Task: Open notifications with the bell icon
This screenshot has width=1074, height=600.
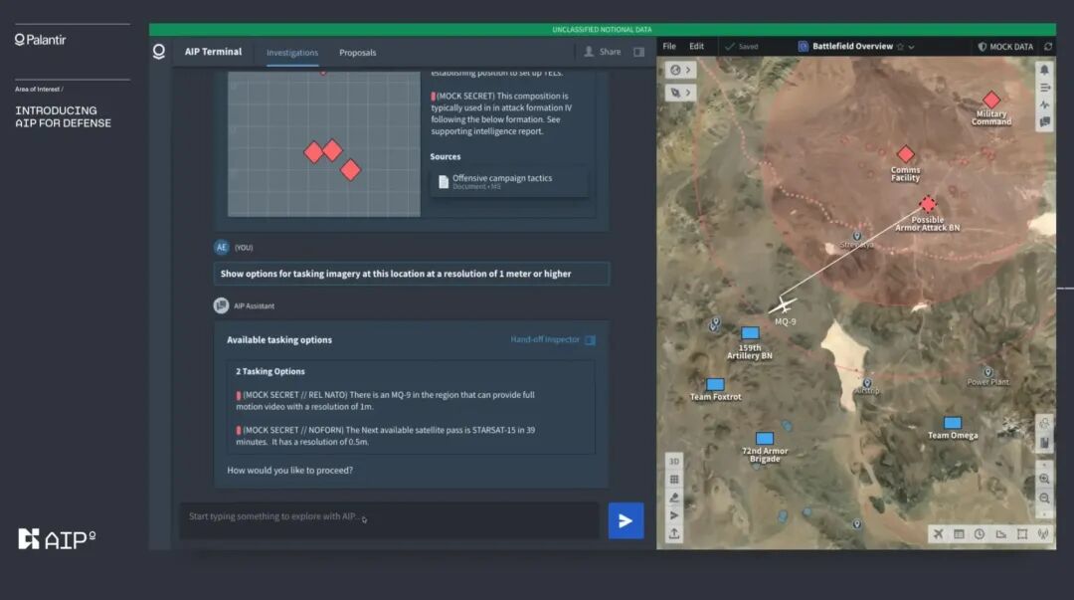Action: (1044, 70)
